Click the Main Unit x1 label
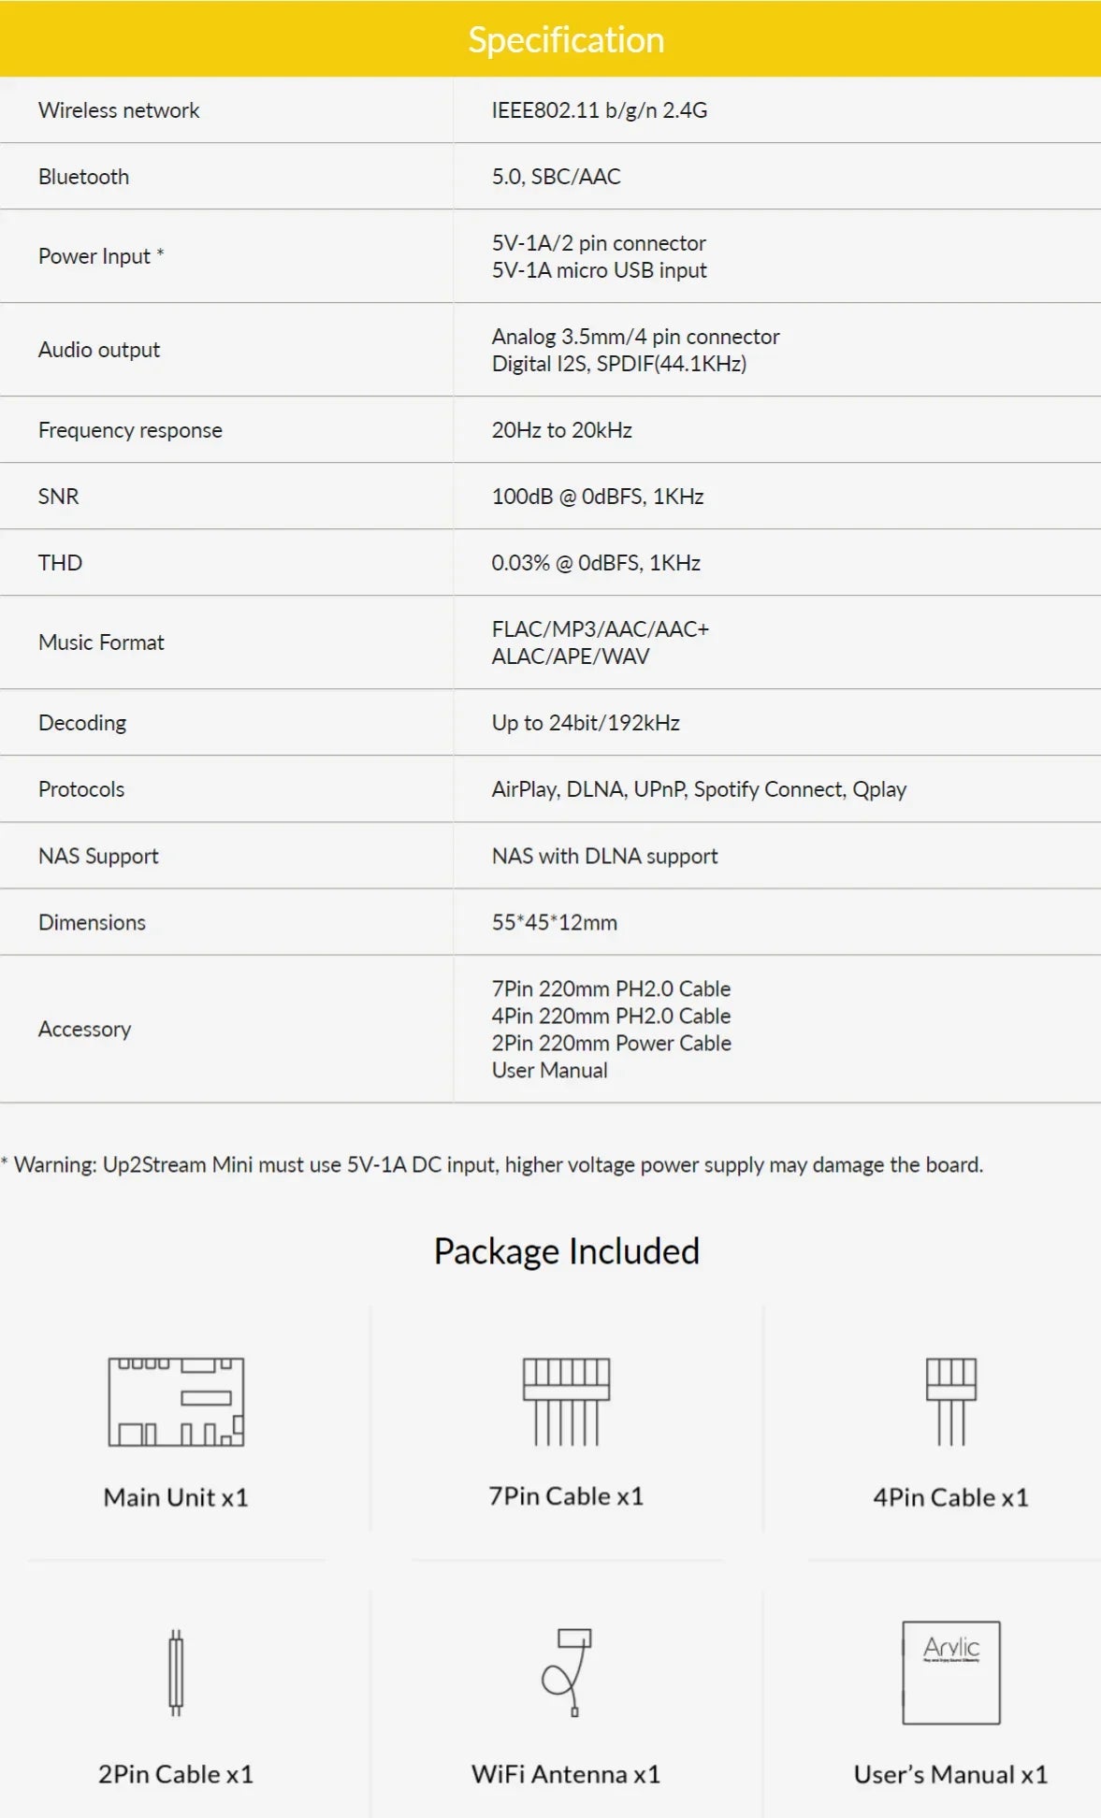The height and width of the screenshot is (1818, 1101). [x=176, y=1497]
